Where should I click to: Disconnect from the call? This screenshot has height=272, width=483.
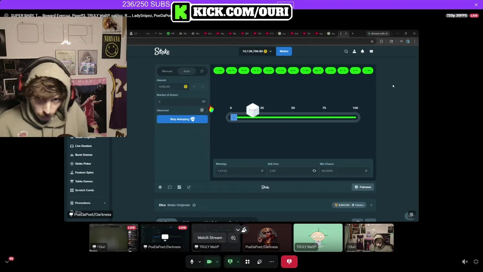(289, 261)
